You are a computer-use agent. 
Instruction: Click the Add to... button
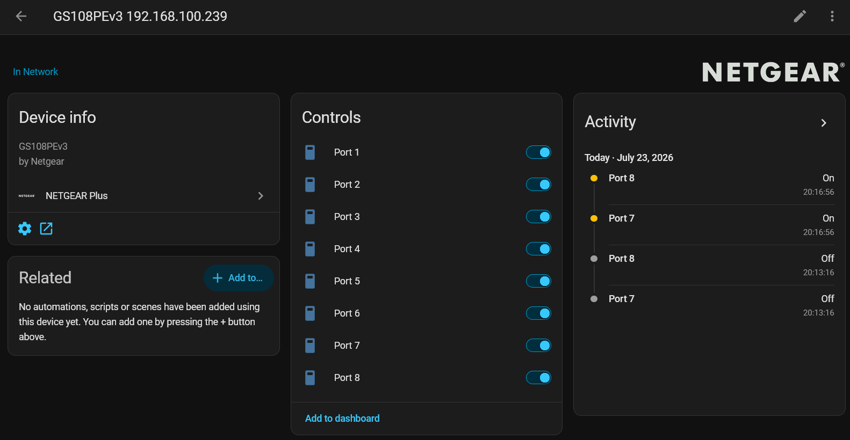[x=239, y=278]
